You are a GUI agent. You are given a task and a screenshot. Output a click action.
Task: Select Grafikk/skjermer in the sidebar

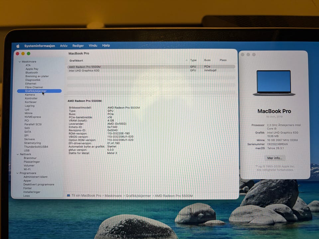pyautogui.click(x=39, y=91)
